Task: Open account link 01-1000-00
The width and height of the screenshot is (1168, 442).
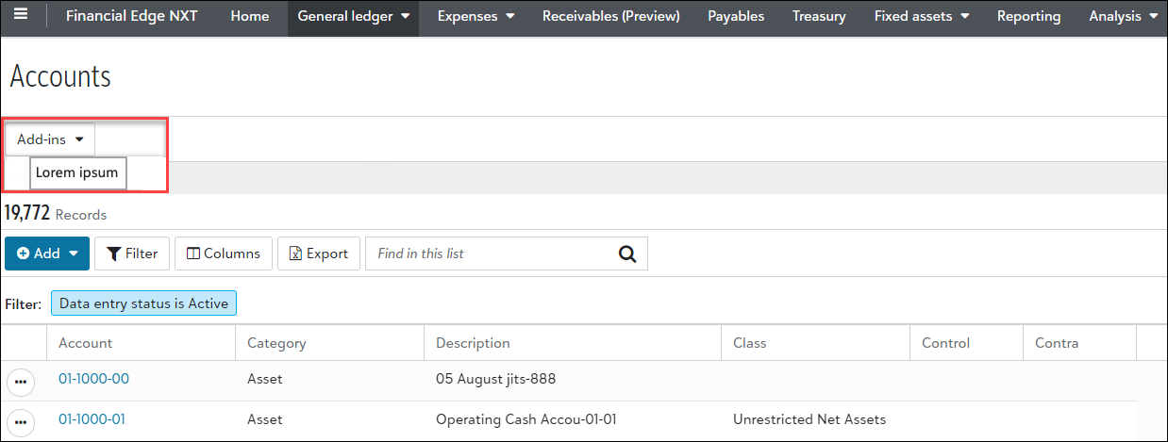Action: [x=93, y=379]
